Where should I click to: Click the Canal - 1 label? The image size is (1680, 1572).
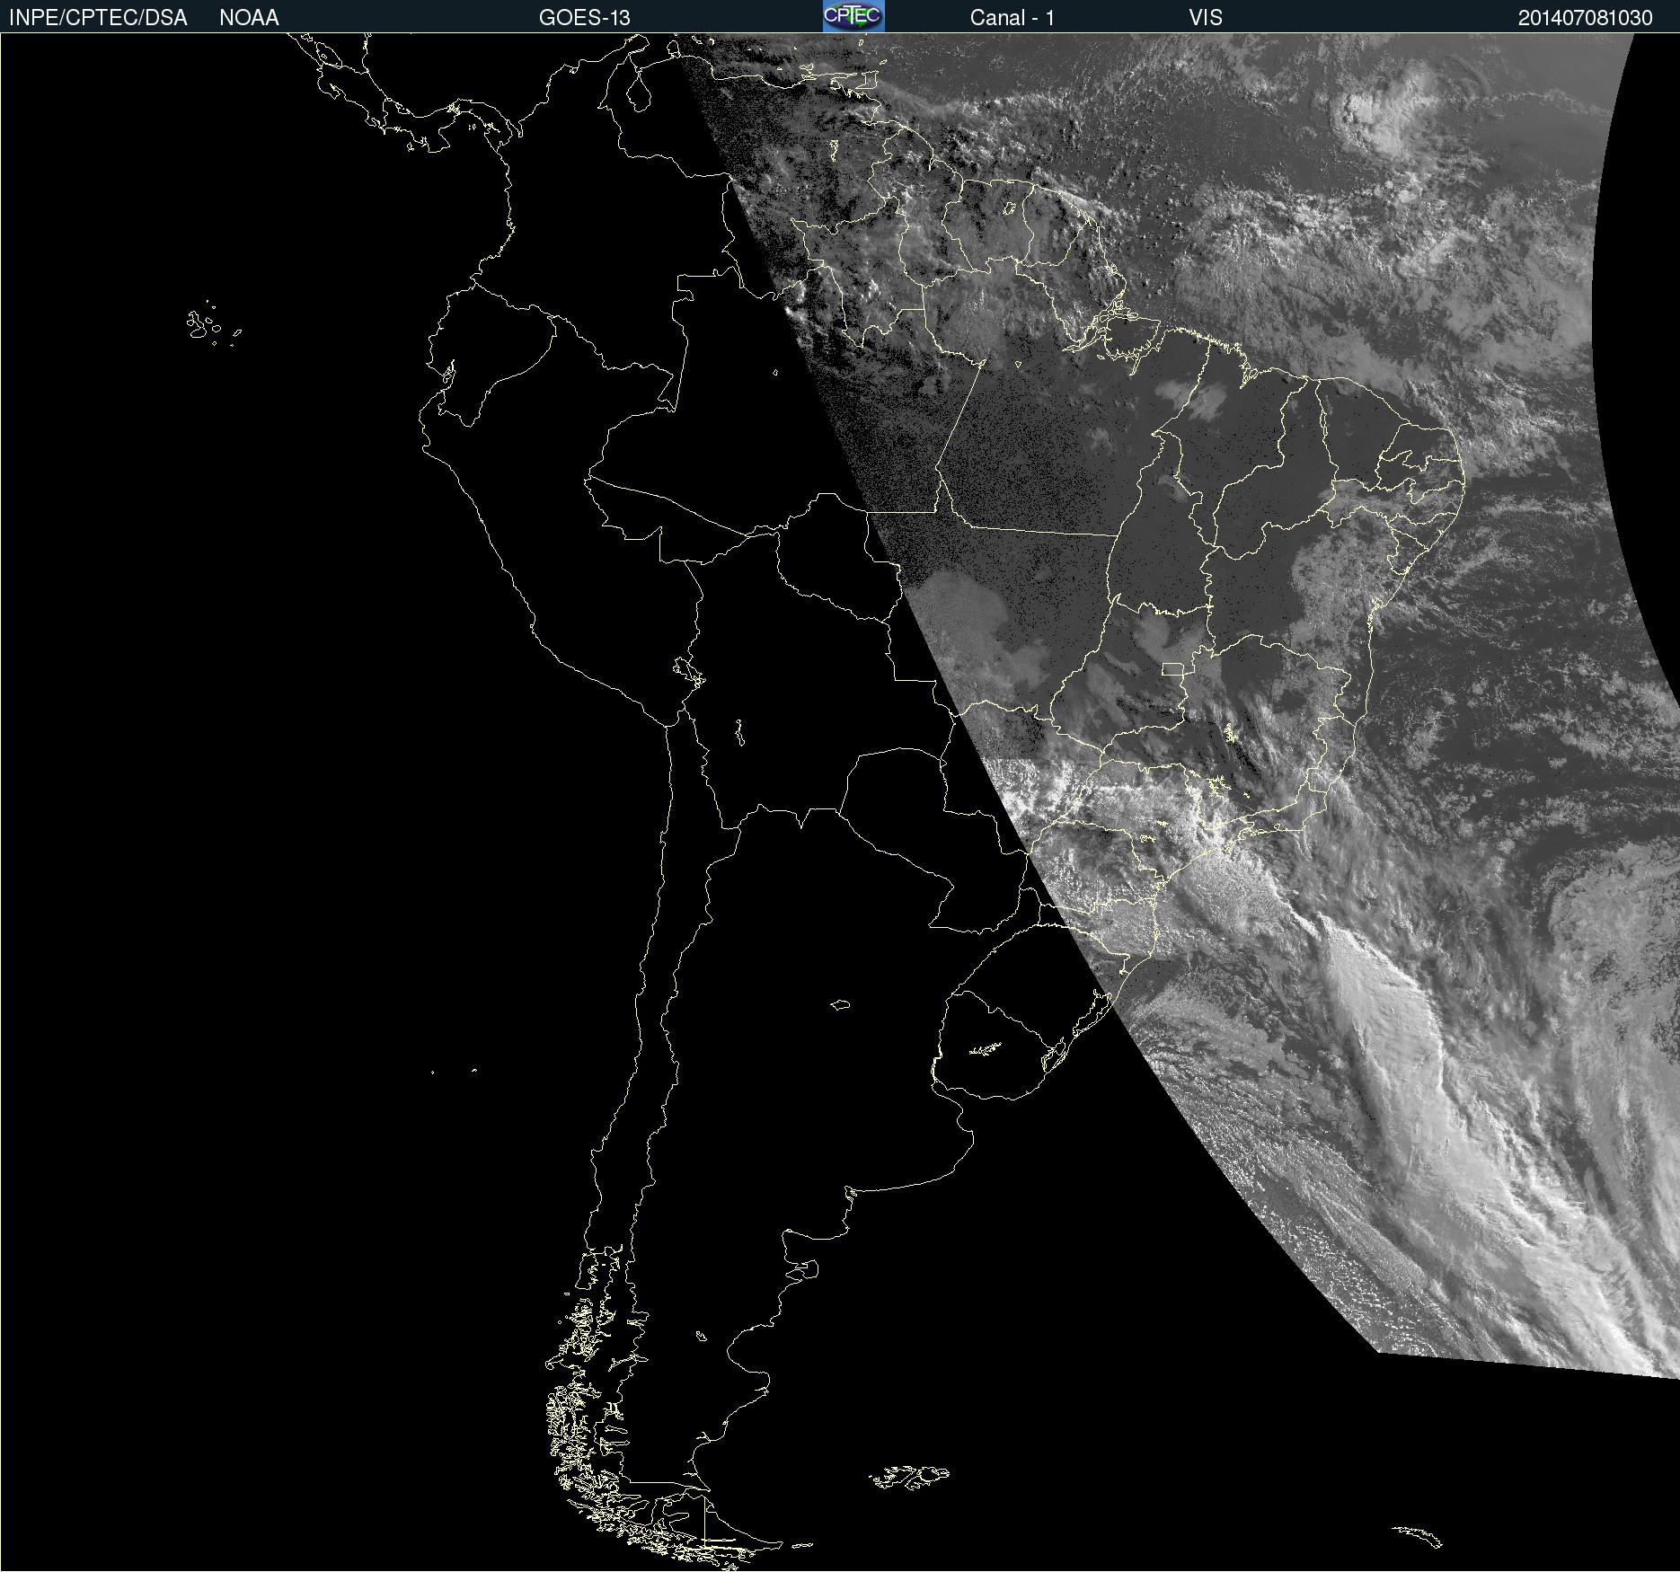[1012, 18]
